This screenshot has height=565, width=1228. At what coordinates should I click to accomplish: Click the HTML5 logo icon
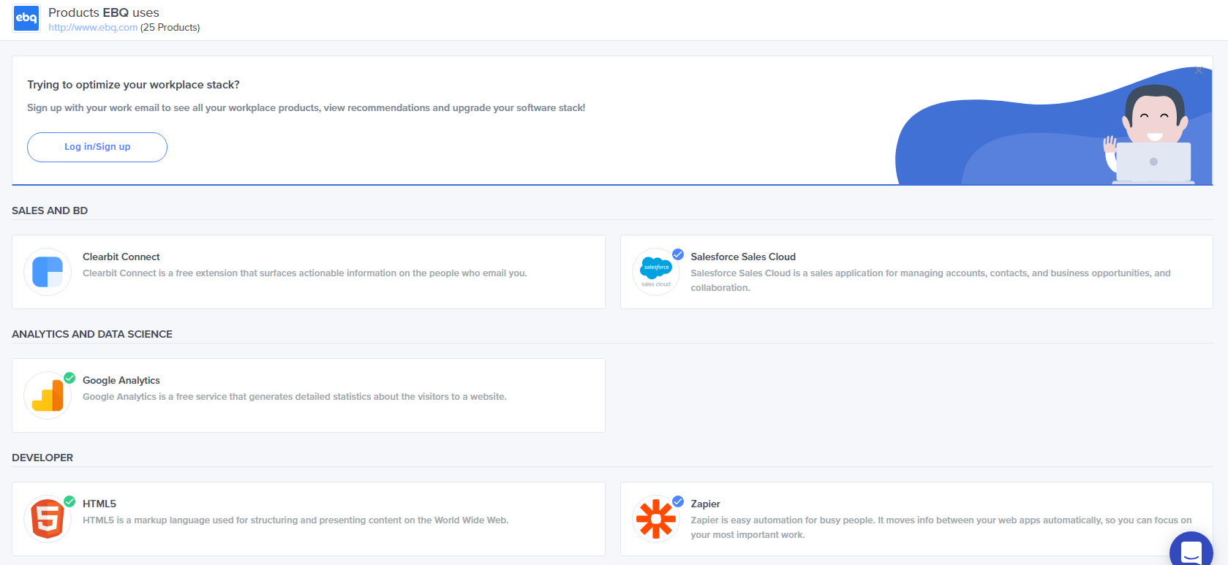click(x=48, y=519)
